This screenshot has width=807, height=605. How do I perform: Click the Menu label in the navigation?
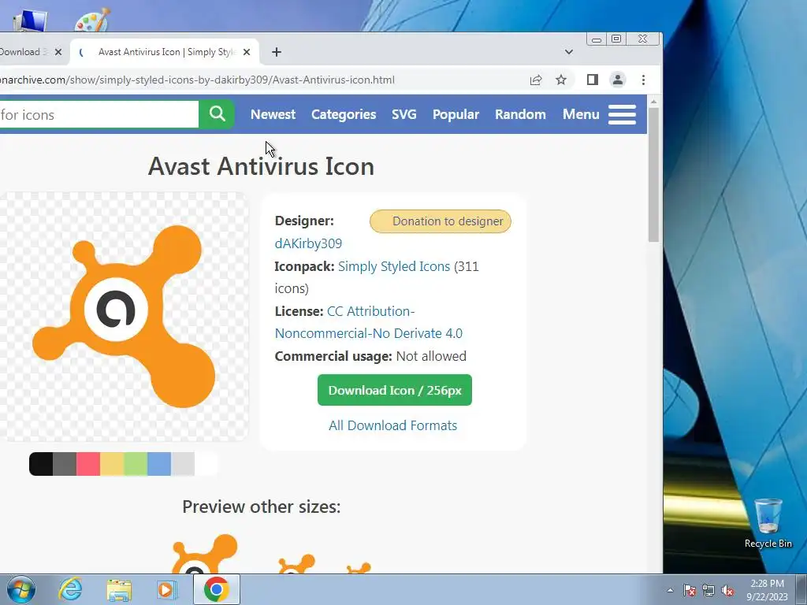(581, 114)
